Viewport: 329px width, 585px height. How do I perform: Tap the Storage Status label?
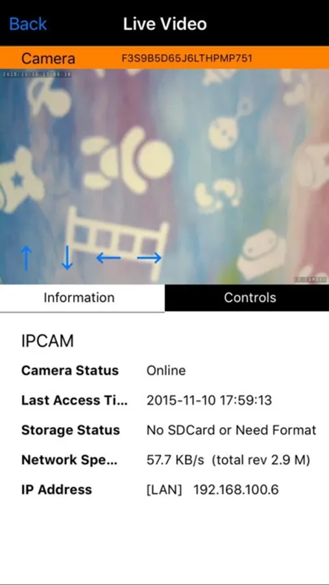point(71,430)
